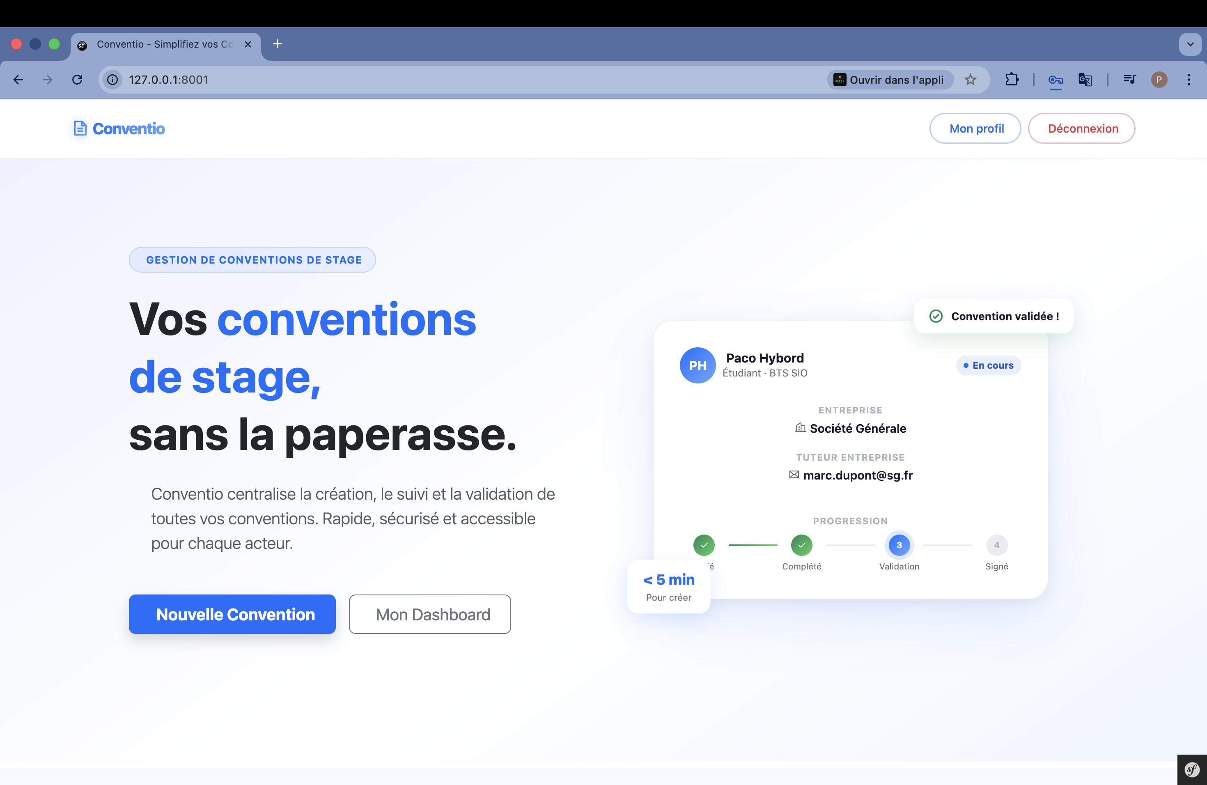The height and width of the screenshot is (785, 1207).
Task: Open the tab search chevron at top right
Action: pos(1190,44)
